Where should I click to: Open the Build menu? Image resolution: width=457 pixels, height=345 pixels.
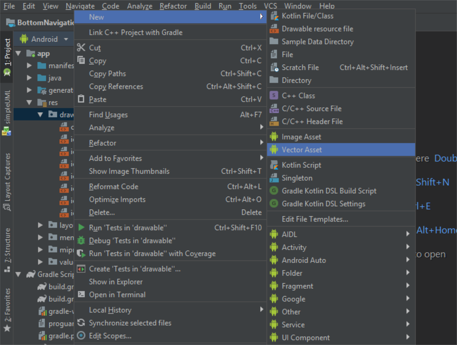pyautogui.click(x=203, y=6)
